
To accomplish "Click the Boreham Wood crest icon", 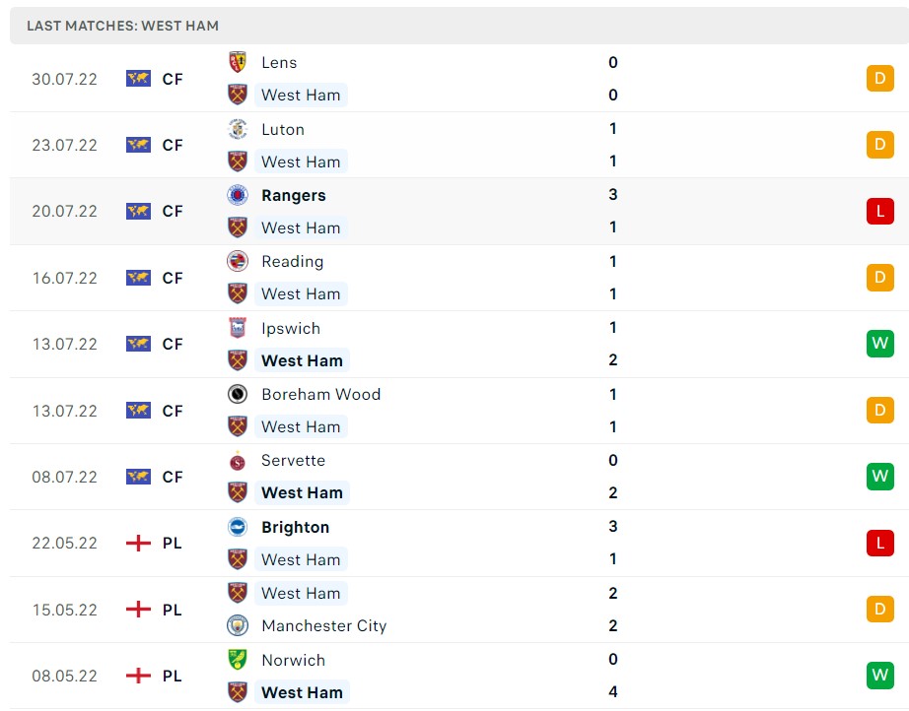I will (237, 394).
